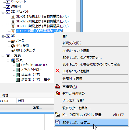Select tree item パース

click(x=20, y=41)
